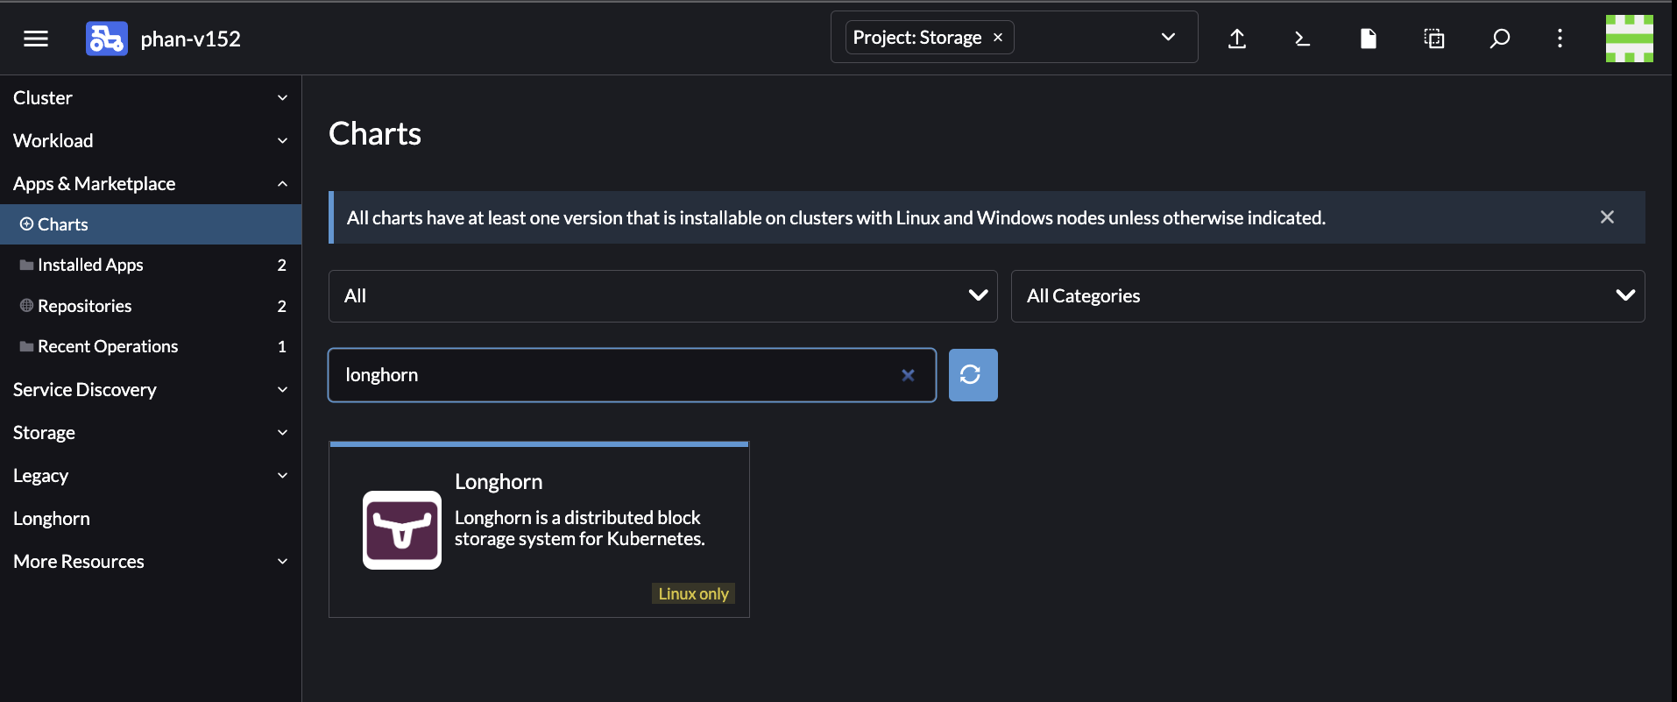Click the Import YAML upload icon
Image resolution: width=1677 pixels, height=702 pixels.
coord(1236,39)
